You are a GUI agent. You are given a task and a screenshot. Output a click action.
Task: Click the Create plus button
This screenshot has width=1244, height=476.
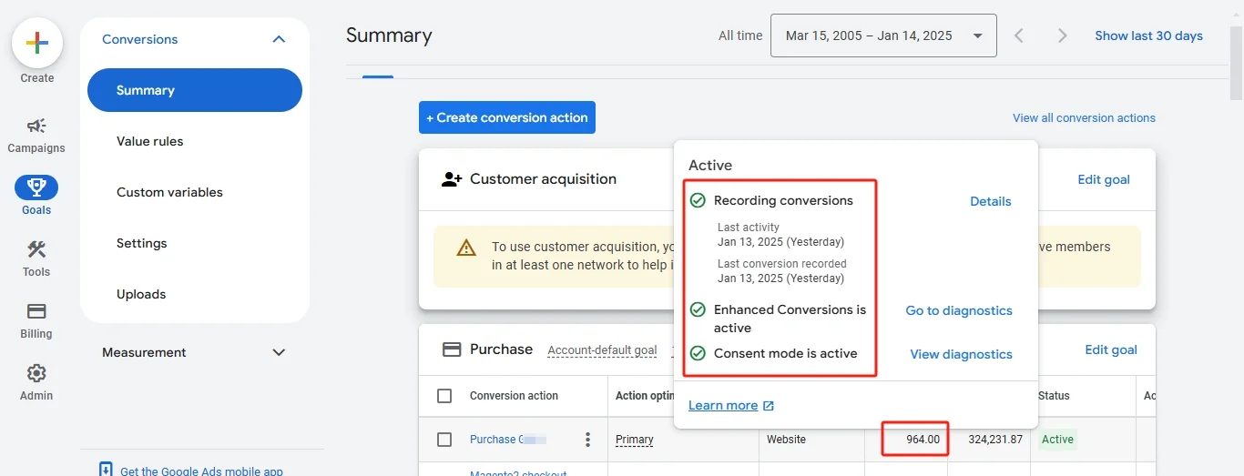[37, 43]
